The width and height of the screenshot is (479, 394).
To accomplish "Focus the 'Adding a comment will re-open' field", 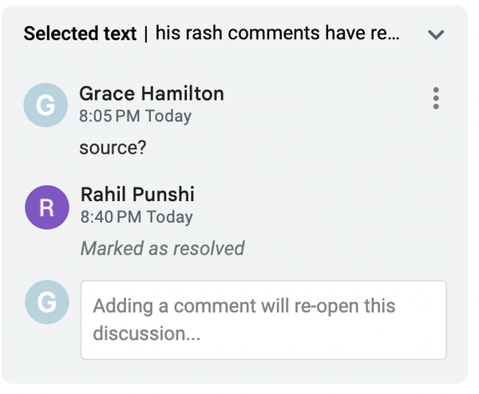I will [263, 319].
